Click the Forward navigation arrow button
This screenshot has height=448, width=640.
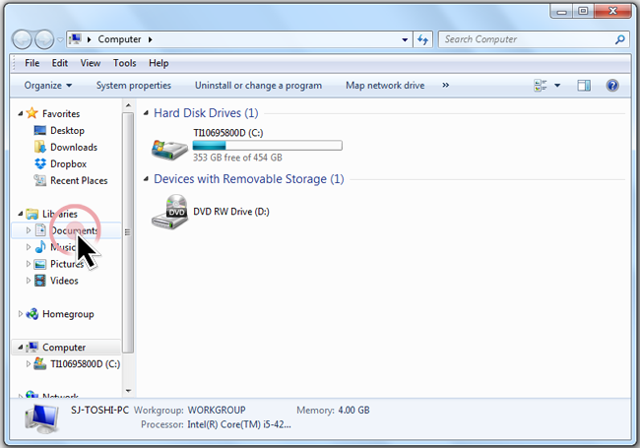point(44,39)
